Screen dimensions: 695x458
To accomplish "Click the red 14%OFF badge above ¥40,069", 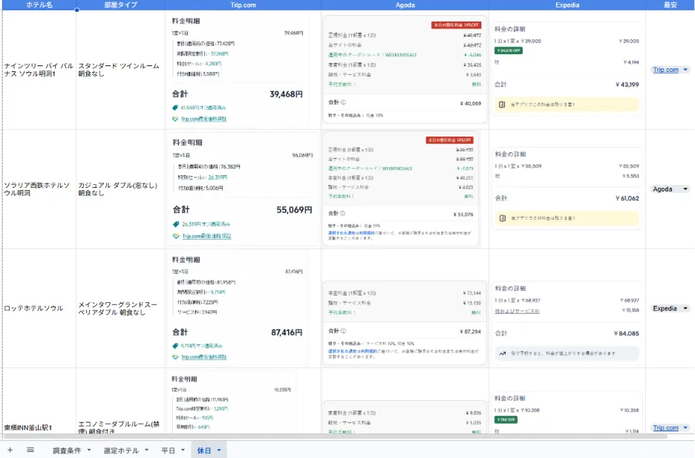I will click(x=456, y=24).
